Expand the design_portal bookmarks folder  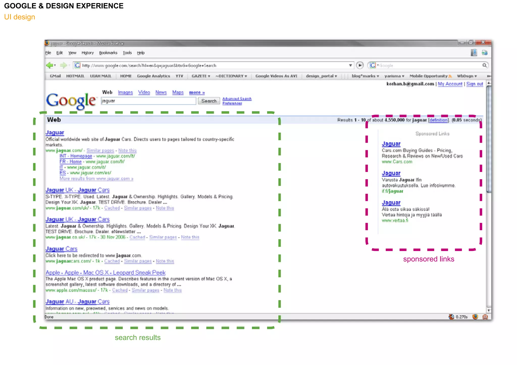click(x=321, y=76)
